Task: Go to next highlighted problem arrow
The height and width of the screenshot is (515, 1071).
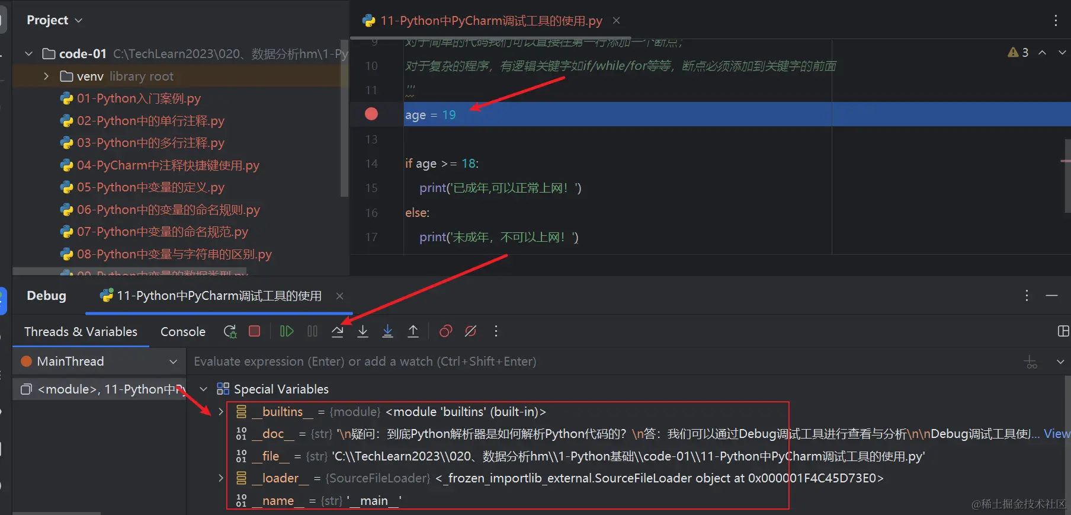Action: [x=1062, y=52]
